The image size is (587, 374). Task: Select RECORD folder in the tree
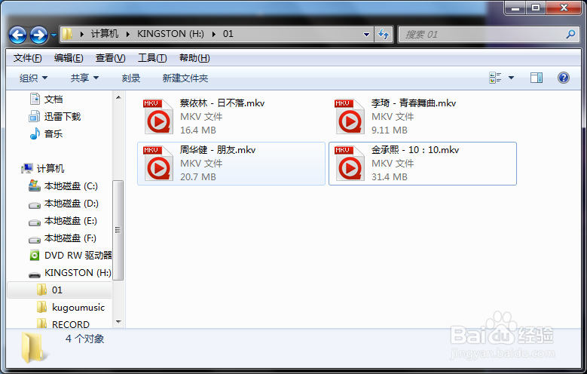click(x=70, y=324)
